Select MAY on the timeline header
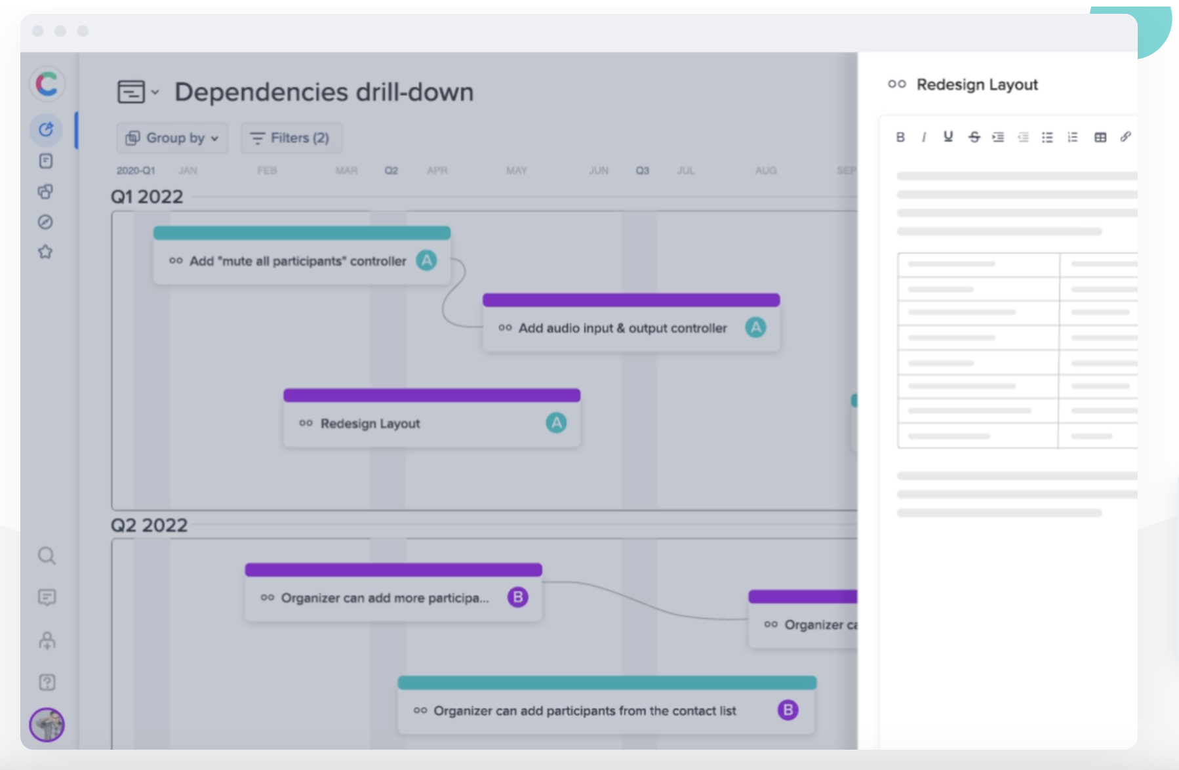Image resolution: width=1179 pixels, height=770 pixels. click(516, 171)
